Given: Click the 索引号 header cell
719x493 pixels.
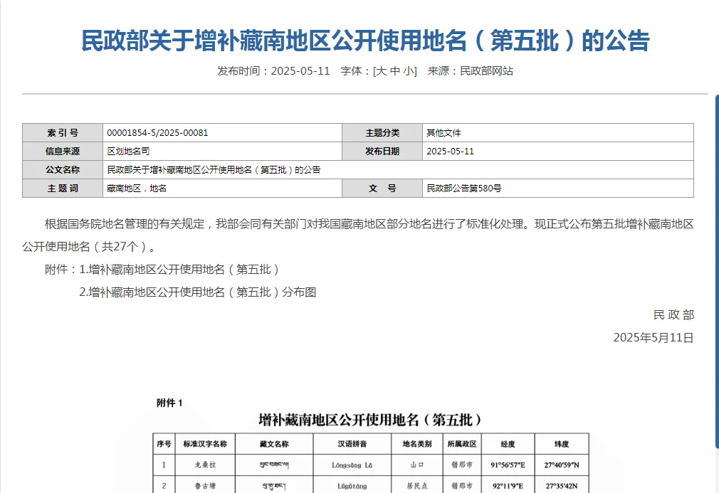Looking at the screenshot, I should pos(63,133).
